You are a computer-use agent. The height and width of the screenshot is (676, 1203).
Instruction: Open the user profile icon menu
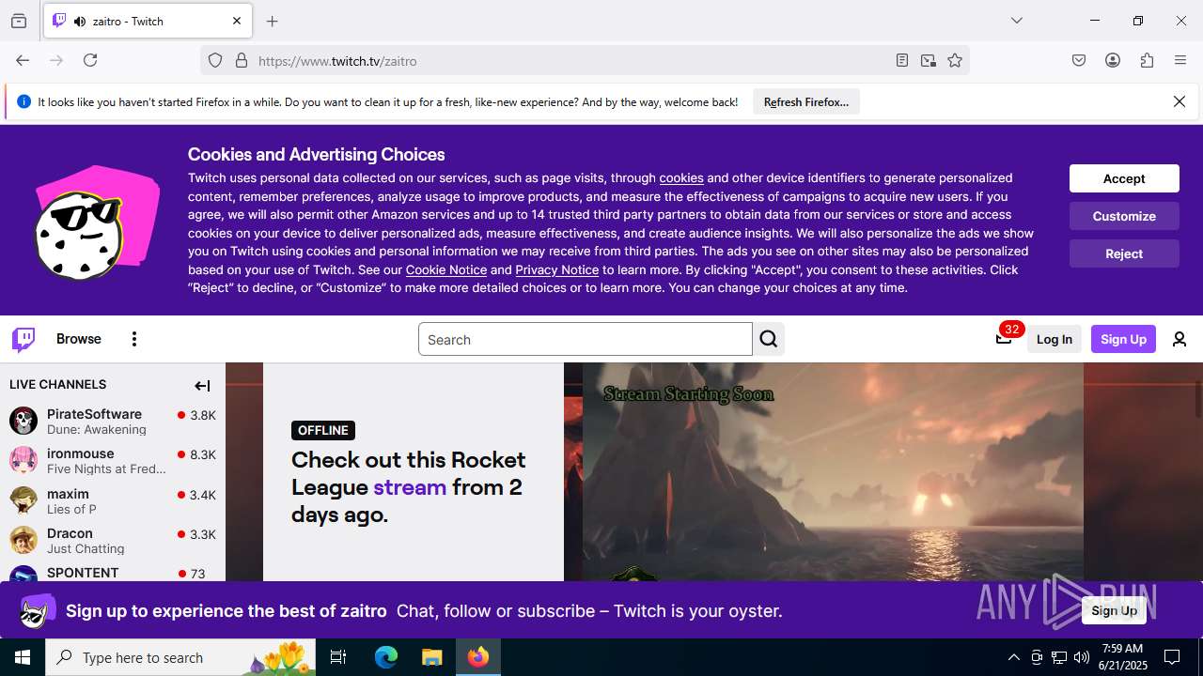click(x=1180, y=339)
